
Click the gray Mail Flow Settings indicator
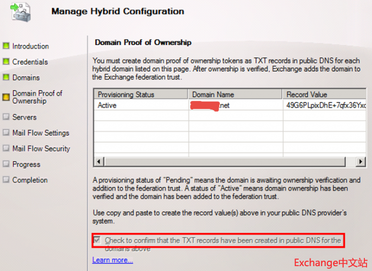tap(7, 133)
